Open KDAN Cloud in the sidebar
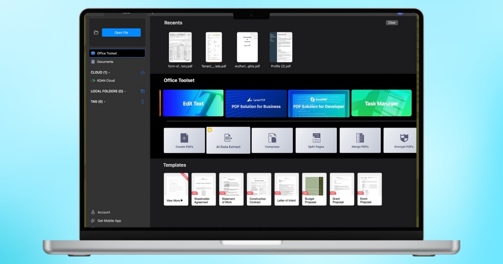This screenshot has height=264, width=503. click(x=106, y=80)
